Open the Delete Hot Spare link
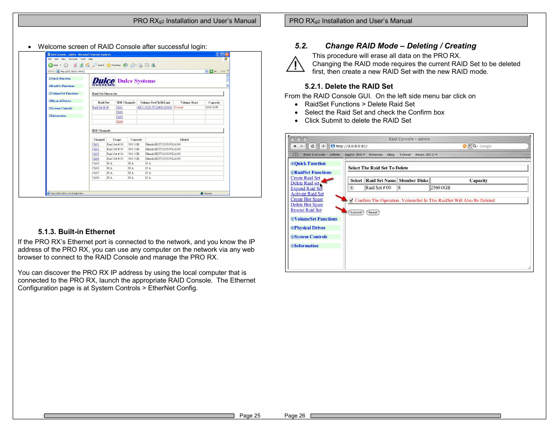 point(307,205)
